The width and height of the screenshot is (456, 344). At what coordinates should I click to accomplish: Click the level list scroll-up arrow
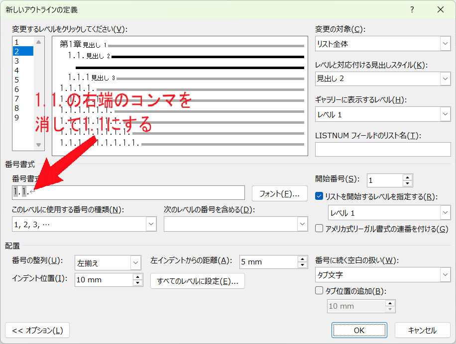38,42
